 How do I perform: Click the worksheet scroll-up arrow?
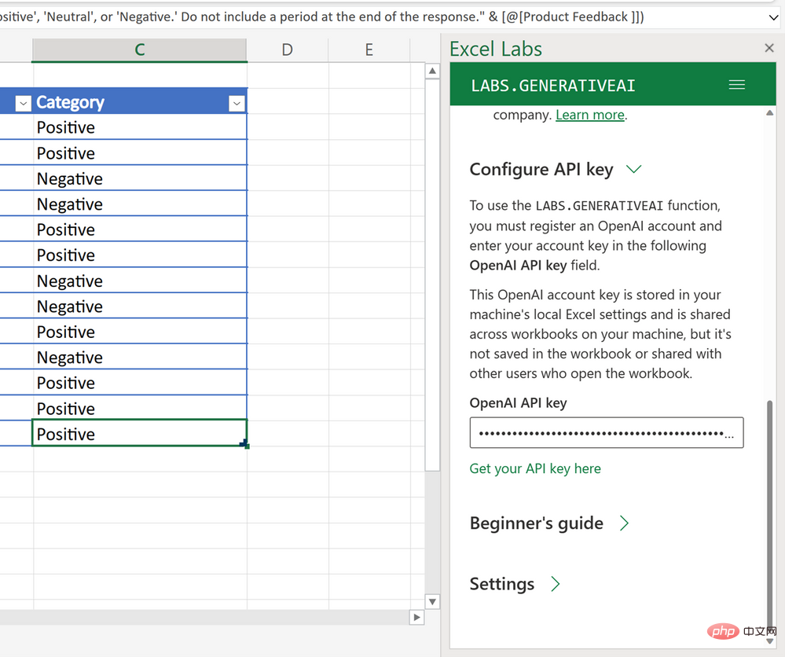pos(432,72)
